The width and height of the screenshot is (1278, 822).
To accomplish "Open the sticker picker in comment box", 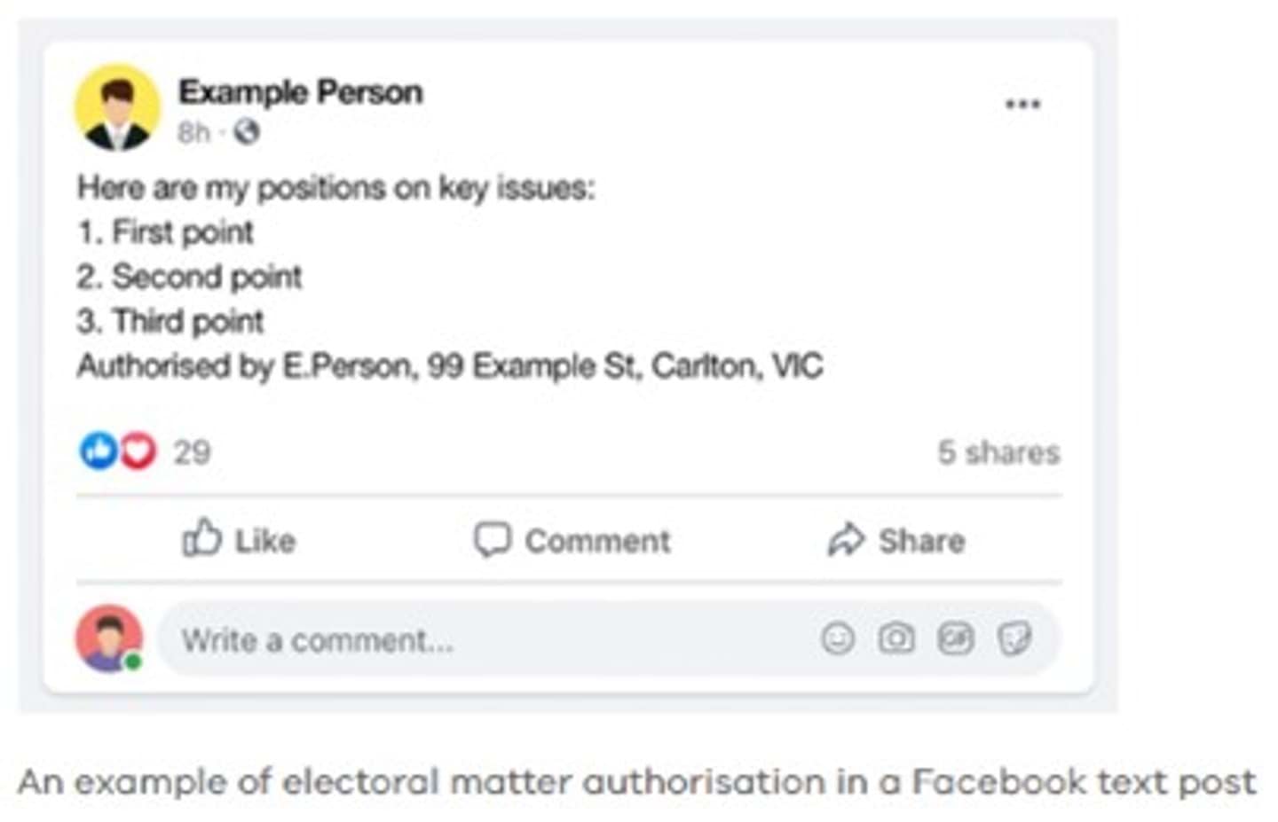I will (x=1014, y=638).
